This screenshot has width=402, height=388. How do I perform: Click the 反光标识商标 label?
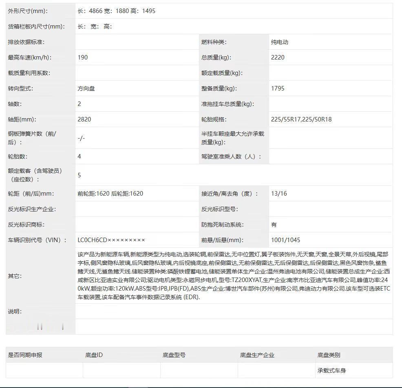[26, 225]
